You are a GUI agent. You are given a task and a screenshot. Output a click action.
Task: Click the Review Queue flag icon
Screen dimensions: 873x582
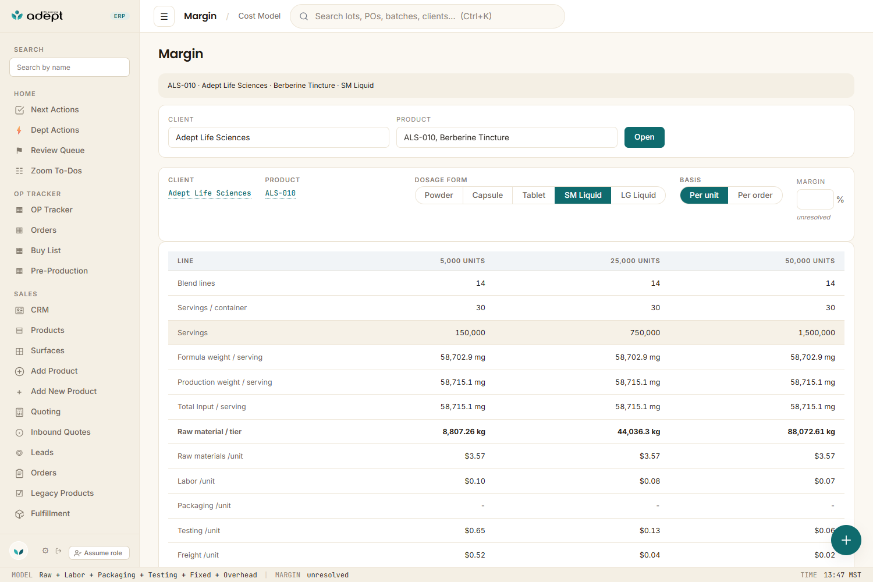pos(19,151)
